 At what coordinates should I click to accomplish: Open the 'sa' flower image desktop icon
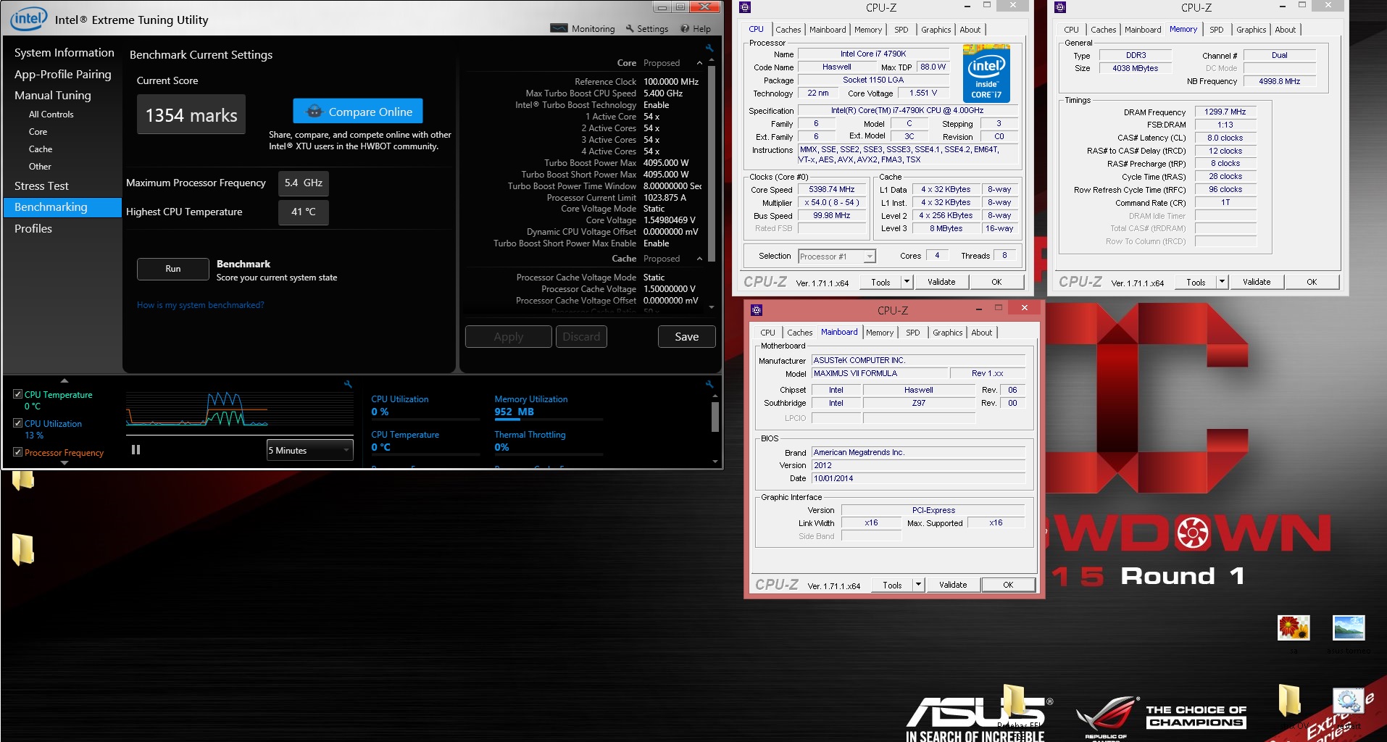1294,628
